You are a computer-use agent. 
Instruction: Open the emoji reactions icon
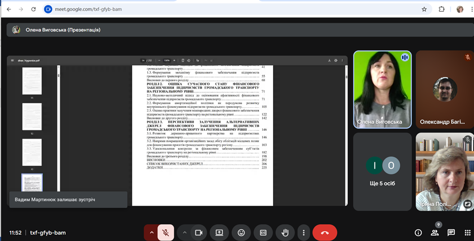241,232
